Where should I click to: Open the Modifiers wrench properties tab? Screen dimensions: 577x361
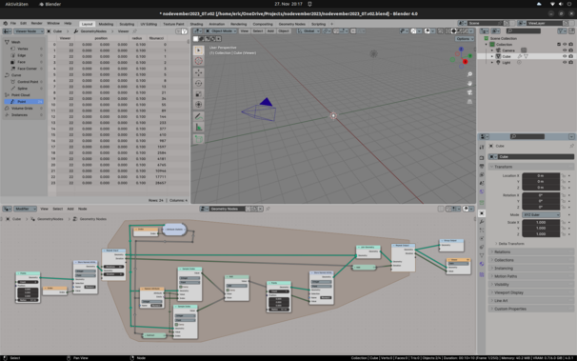[482, 222]
